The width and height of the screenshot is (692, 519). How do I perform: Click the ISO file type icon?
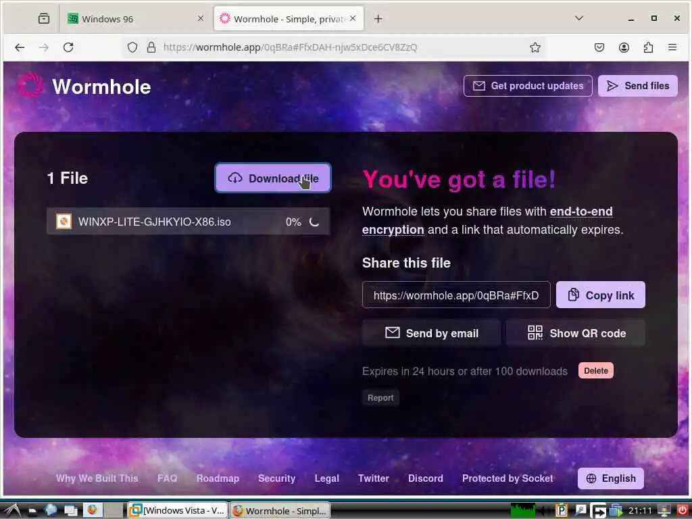pyautogui.click(x=64, y=222)
